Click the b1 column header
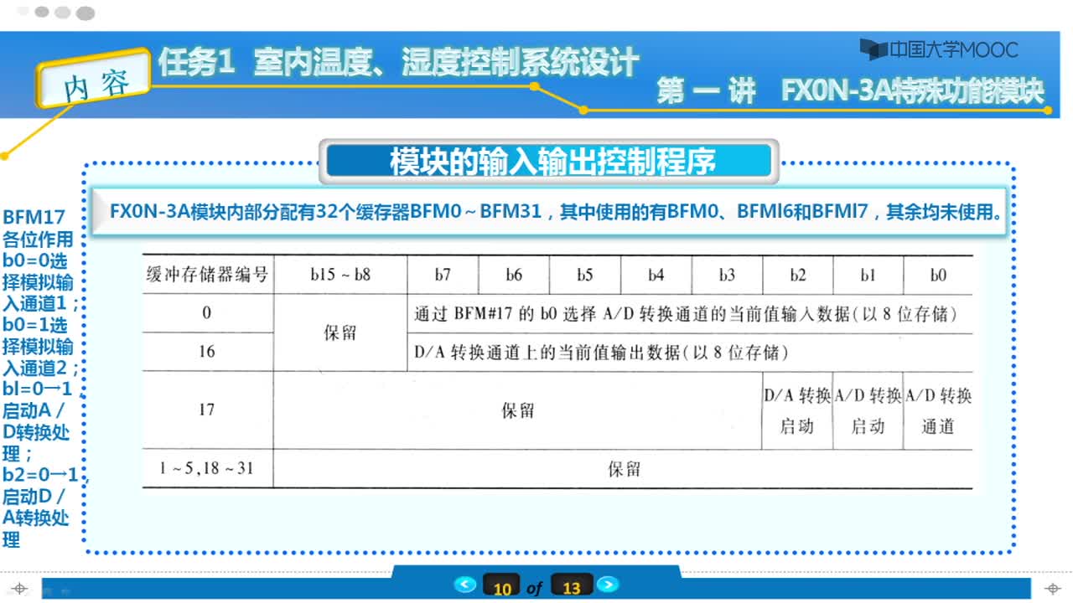Screen dimensions: 1073x603 [x=868, y=274]
